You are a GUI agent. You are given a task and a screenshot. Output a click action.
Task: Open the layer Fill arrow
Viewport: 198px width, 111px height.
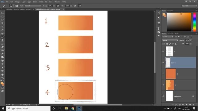click(191, 44)
